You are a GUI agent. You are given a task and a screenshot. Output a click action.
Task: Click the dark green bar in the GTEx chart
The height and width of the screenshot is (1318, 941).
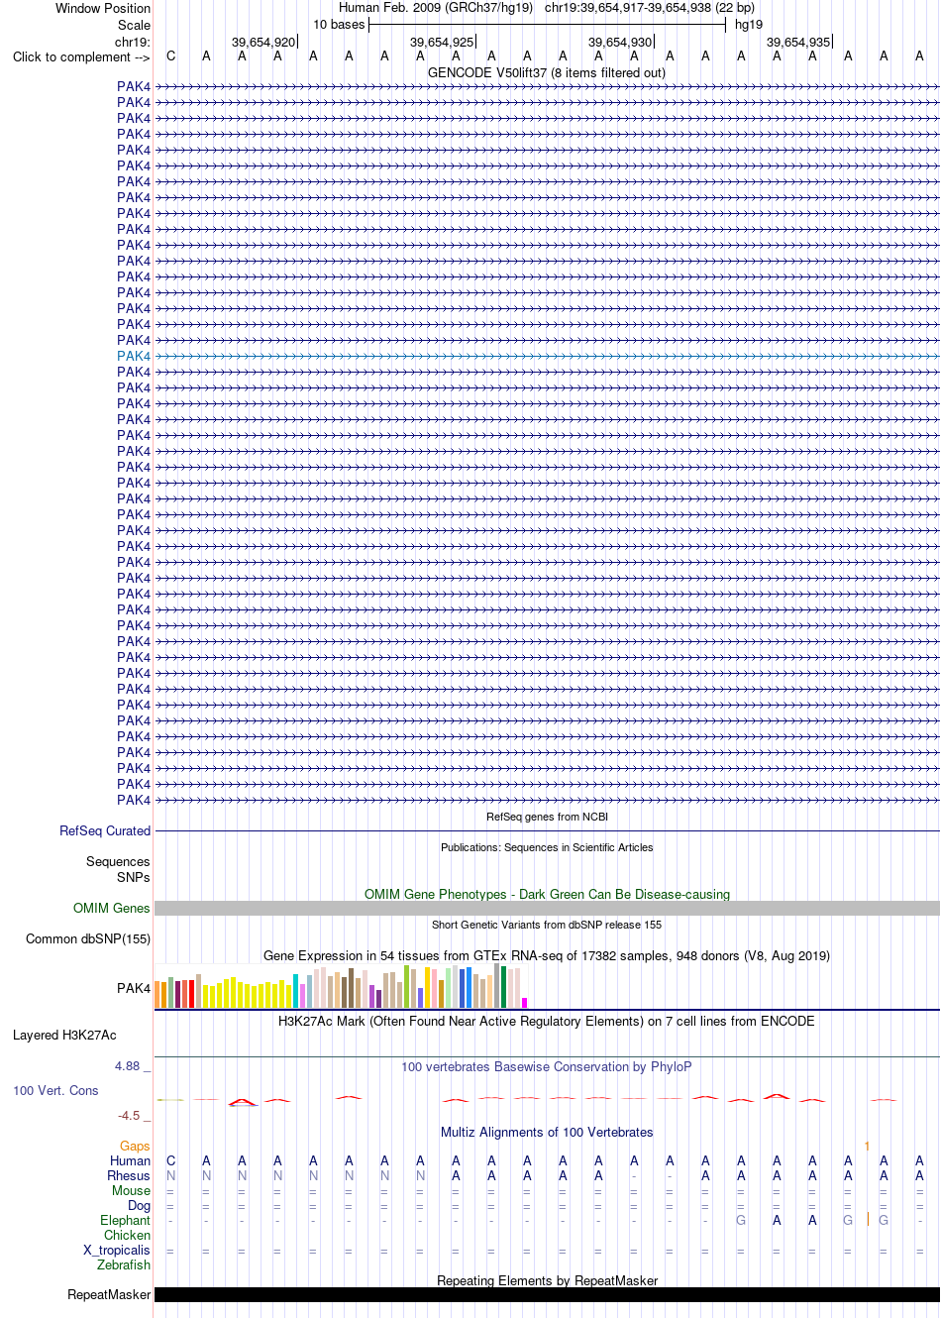[x=503, y=987]
